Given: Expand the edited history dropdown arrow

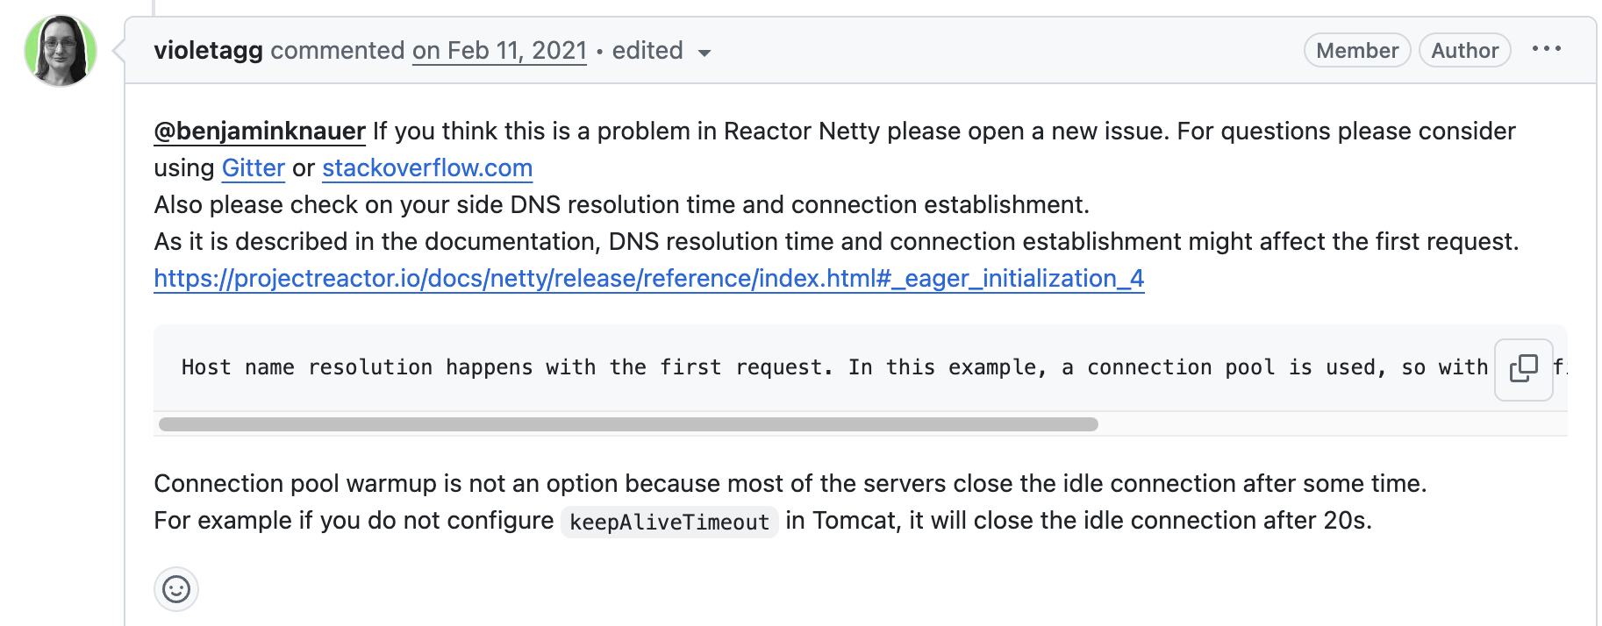Looking at the screenshot, I should tap(704, 53).
